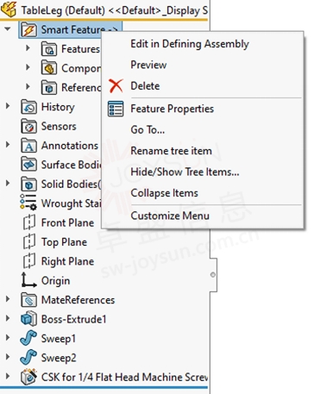
Task: Click the red X Delete icon
Action: coord(116,86)
